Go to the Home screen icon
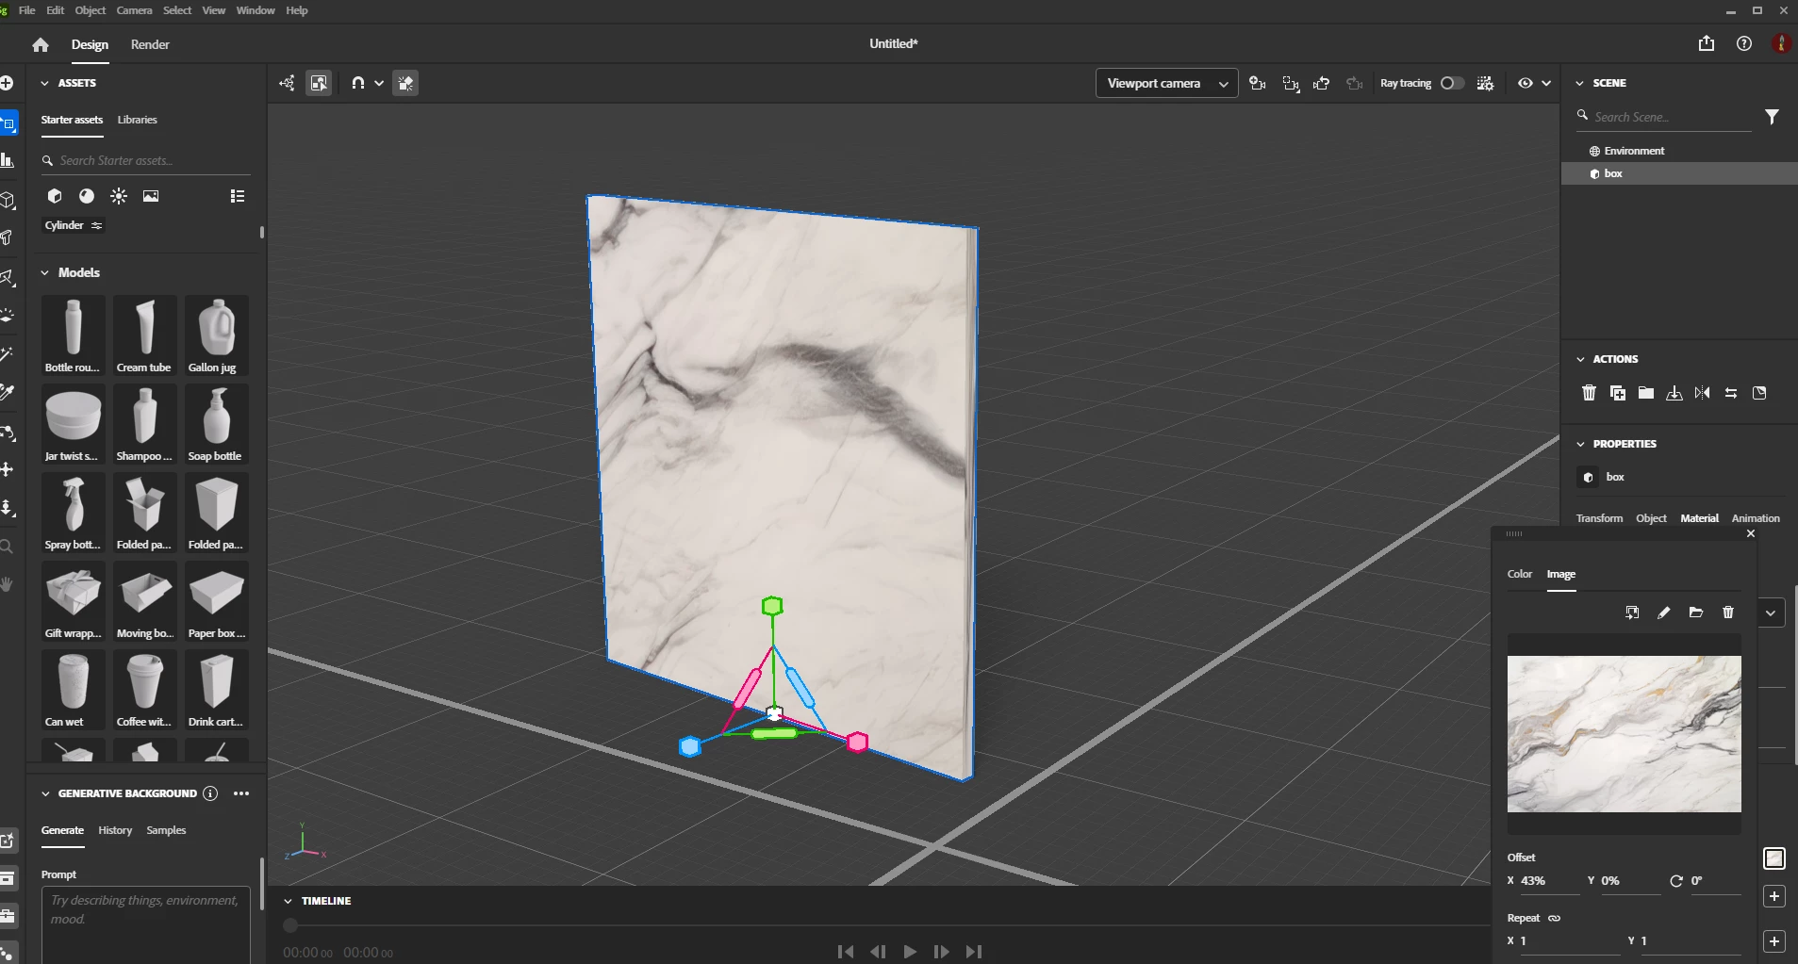1798x964 pixels. coord(40,44)
